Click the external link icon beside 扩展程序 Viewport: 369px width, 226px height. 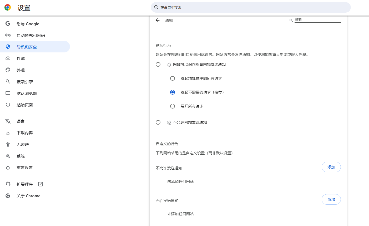coord(41,184)
